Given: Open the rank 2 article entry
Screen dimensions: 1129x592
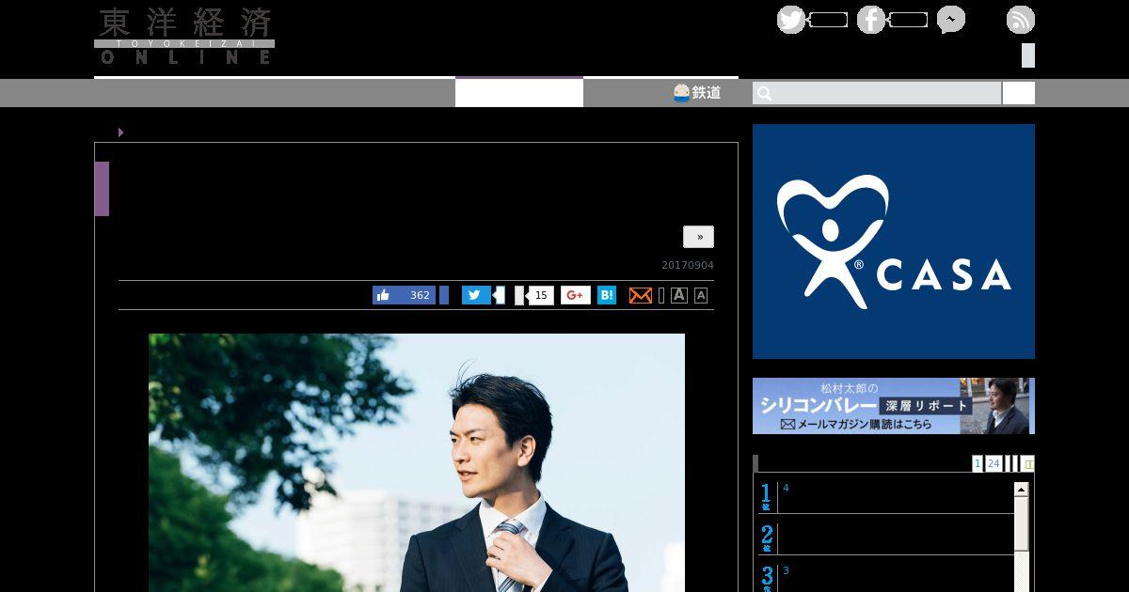Looking at the screenshot, I should pyautogui.click(x=886, y=538).
